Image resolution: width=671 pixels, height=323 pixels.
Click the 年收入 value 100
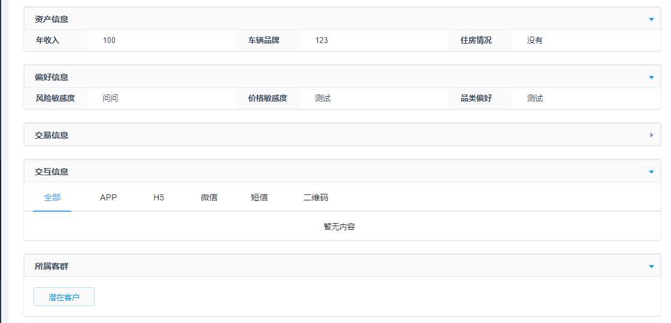coord(109,41)
